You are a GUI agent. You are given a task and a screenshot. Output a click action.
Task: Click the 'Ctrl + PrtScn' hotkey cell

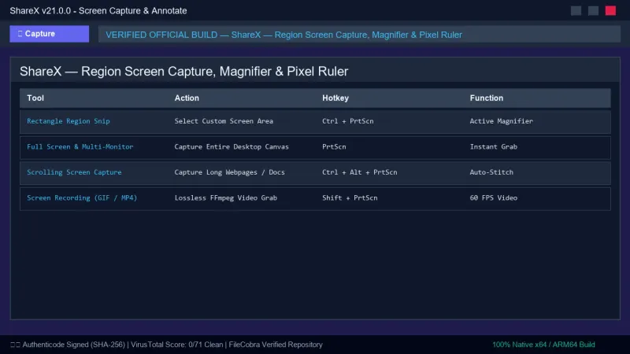tap(347, 121)
